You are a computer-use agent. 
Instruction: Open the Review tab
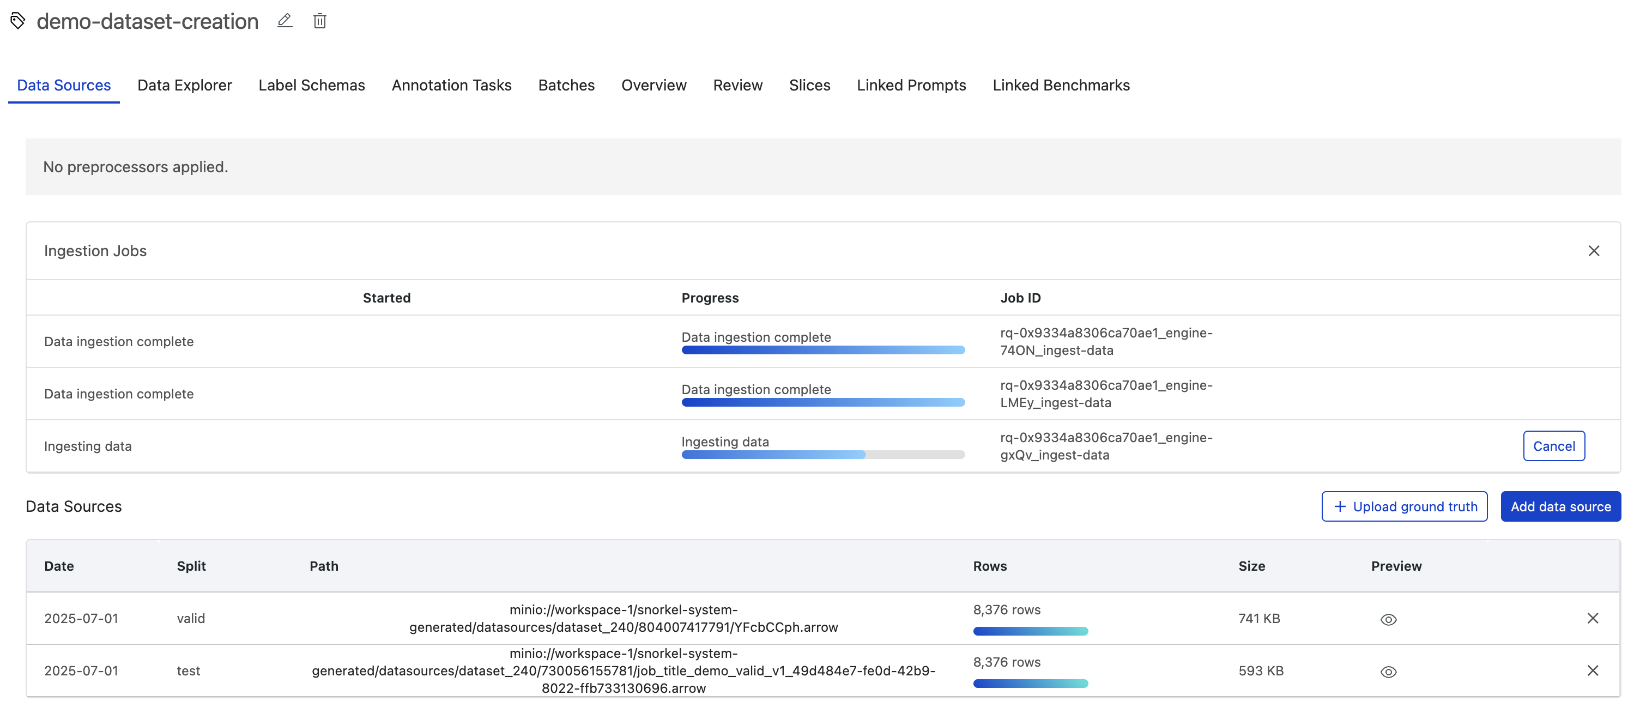click(x=738, y=85)
